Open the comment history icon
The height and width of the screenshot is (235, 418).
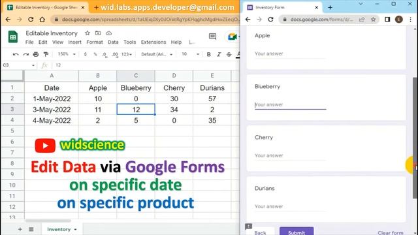[212, 37]
